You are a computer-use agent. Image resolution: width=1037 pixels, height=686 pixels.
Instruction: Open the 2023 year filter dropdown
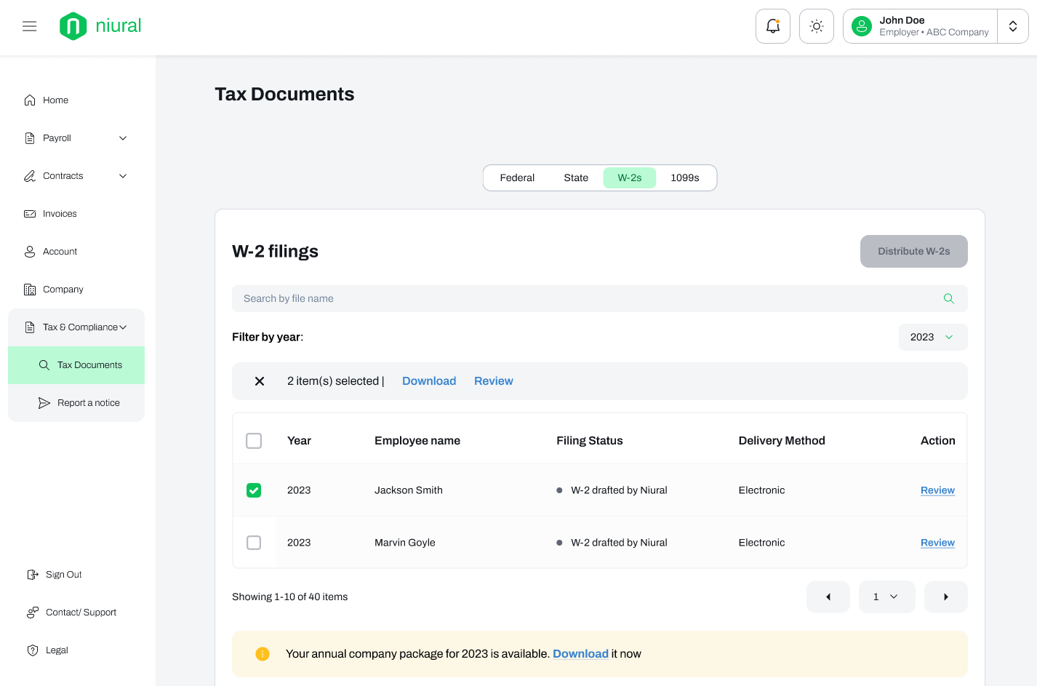(932, 337)
